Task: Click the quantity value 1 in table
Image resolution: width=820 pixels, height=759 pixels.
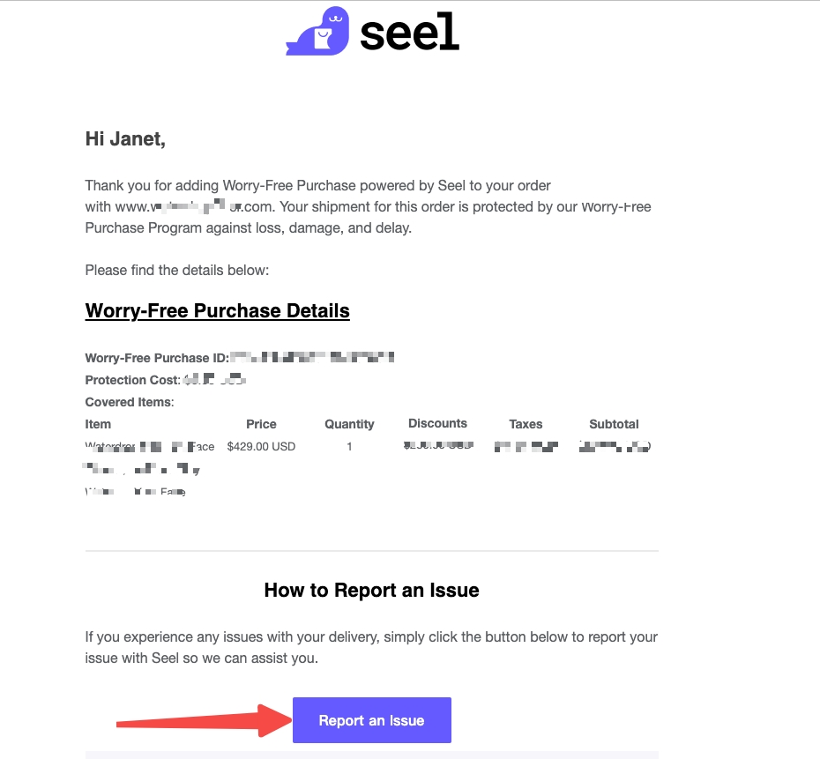Action: (349, 446)
